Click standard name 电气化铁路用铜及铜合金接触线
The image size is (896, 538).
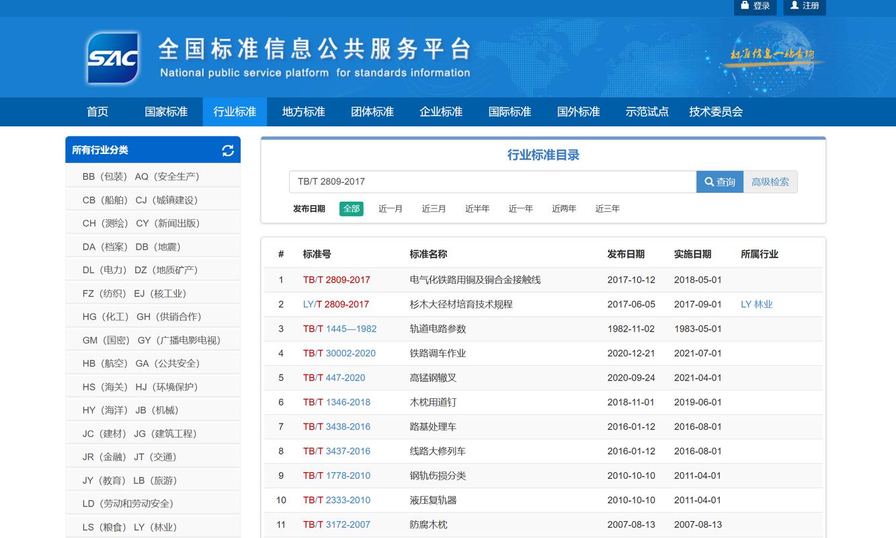tap(475, 280)
